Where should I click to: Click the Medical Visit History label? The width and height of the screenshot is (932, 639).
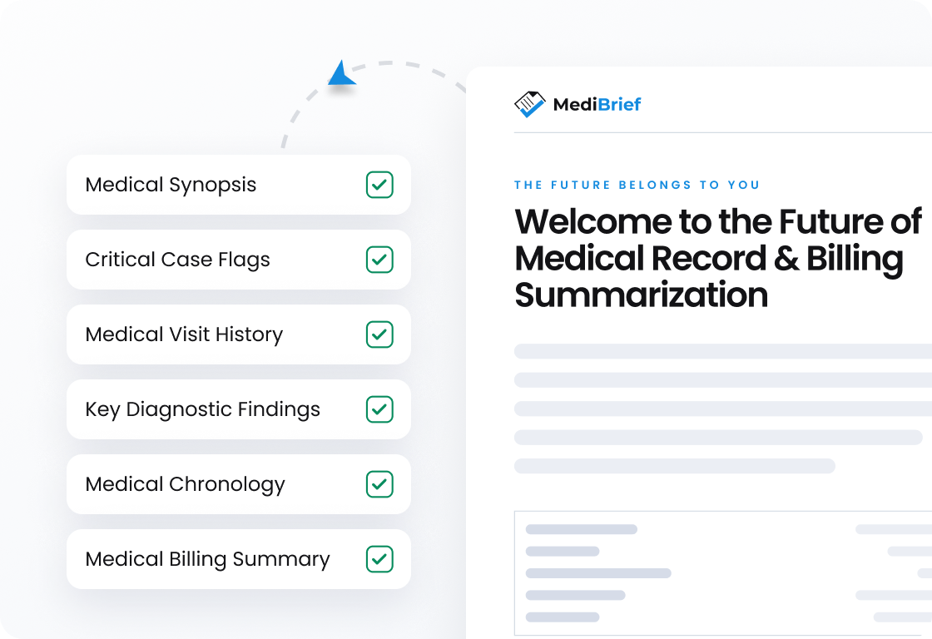[x=184, y=334]
